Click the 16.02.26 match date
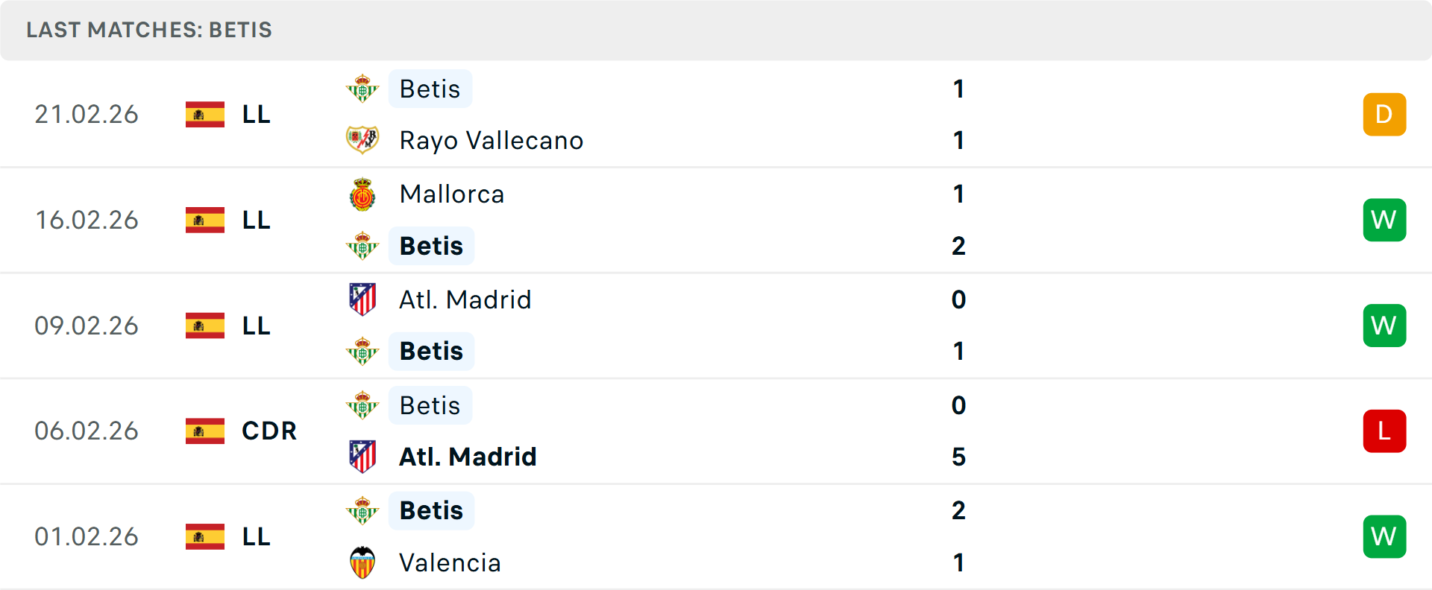Viewport: 1432px width, 590px height. [x=87, y=221]
